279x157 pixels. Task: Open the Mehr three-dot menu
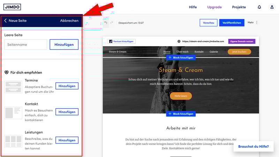[x=257, y=22]
